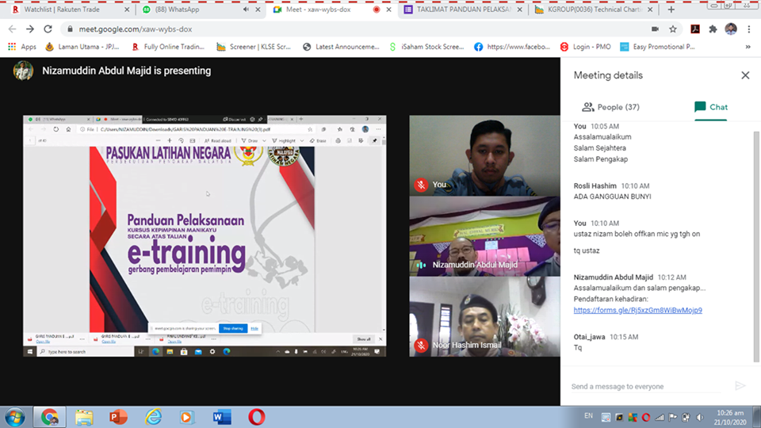The width and height of the screenshot is (761, 428).
Task: Click the Rosli Hashim message ADA GANGGUAN BUNYI
Action: point(613,197)
